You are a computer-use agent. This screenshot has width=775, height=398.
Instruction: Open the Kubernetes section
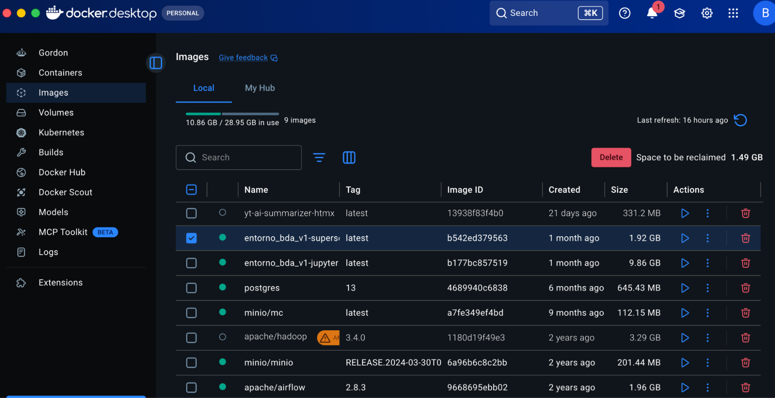coord(76,132)
